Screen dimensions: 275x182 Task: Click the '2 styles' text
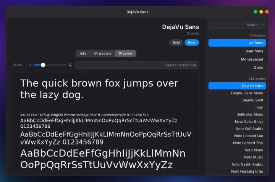[193, 33]
